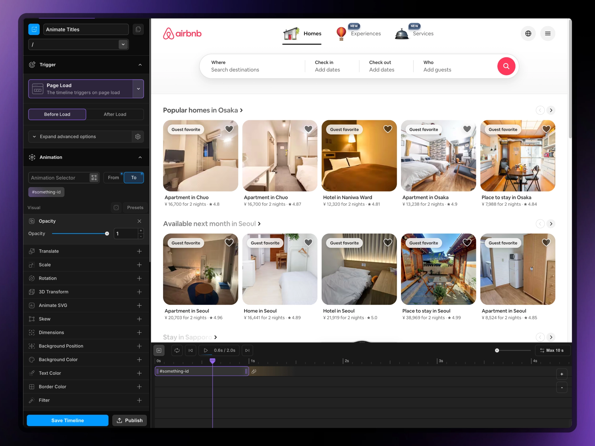Open advanced options gear settings icon
Viewport: 595px width, 446px height.
(x=138, y=137)
